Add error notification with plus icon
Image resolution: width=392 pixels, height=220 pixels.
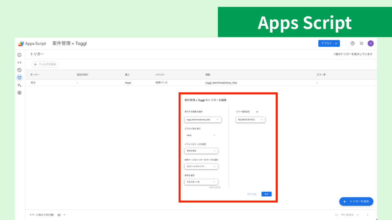click(x=257, y=112)
